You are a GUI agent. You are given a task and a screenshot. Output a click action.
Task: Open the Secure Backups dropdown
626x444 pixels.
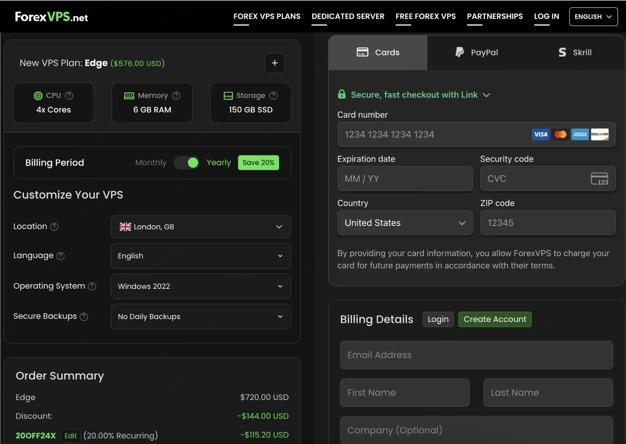200,316
